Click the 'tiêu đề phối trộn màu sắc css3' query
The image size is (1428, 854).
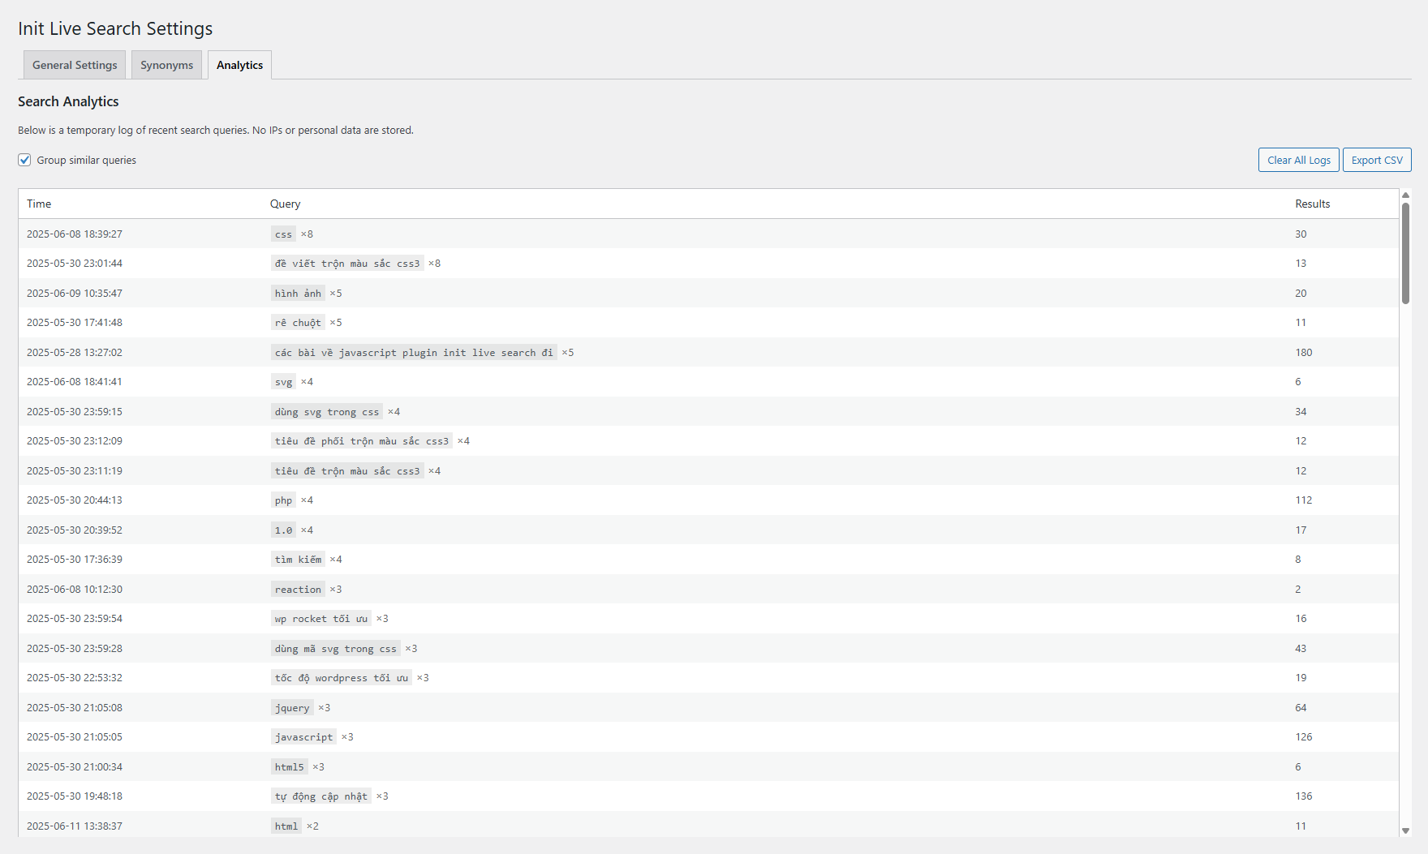362,441
